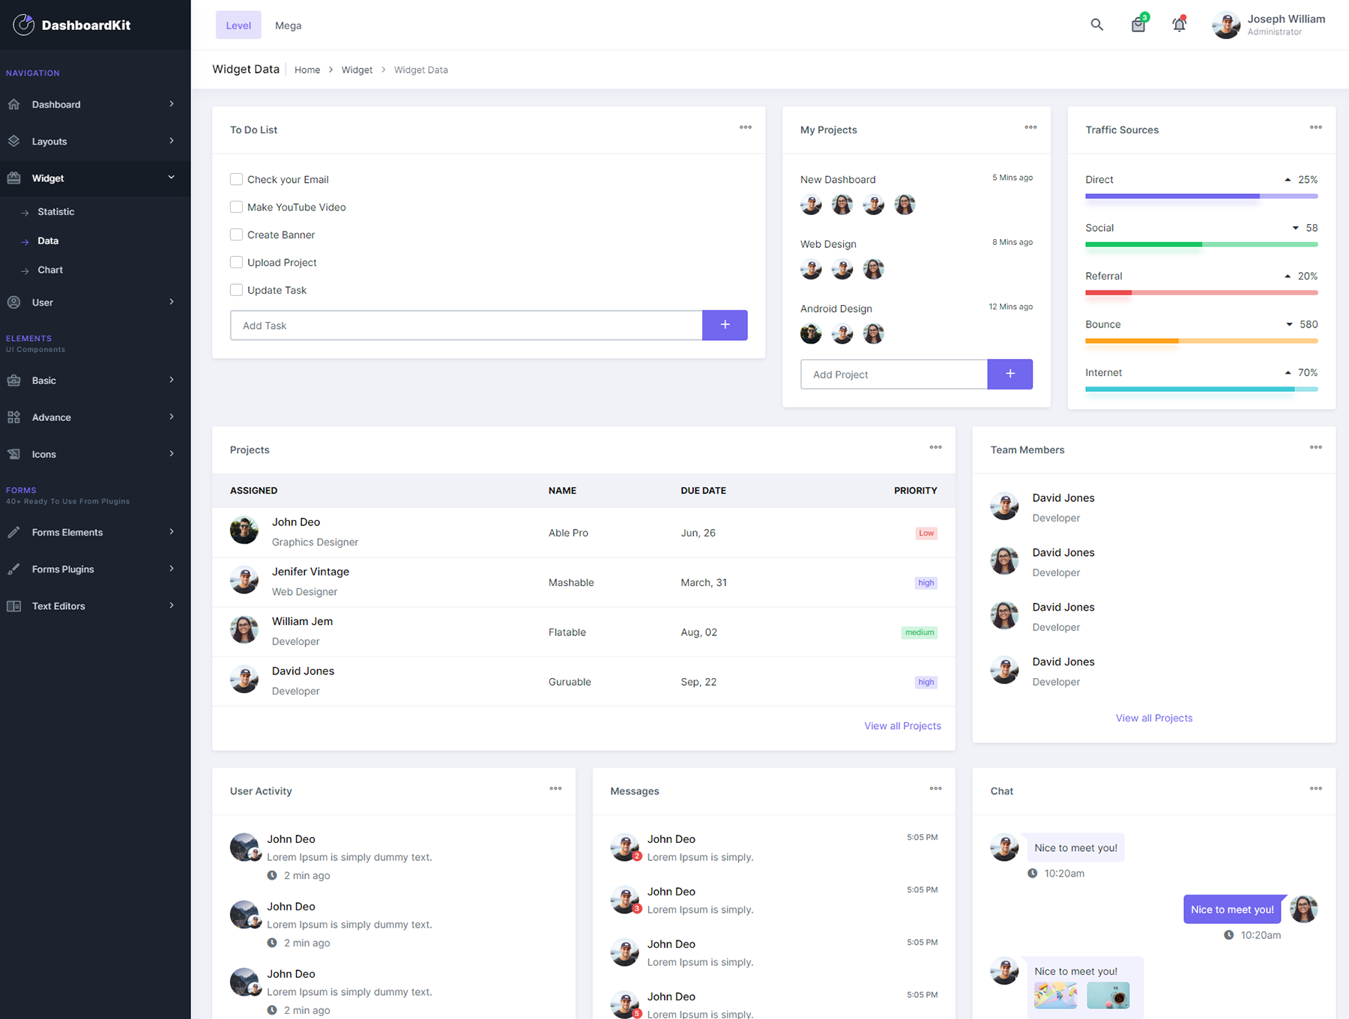The height and width of the screenshot is (1019, 1349).
Task: Click the Icons sidebar entry icon
Action: point(13,454)
